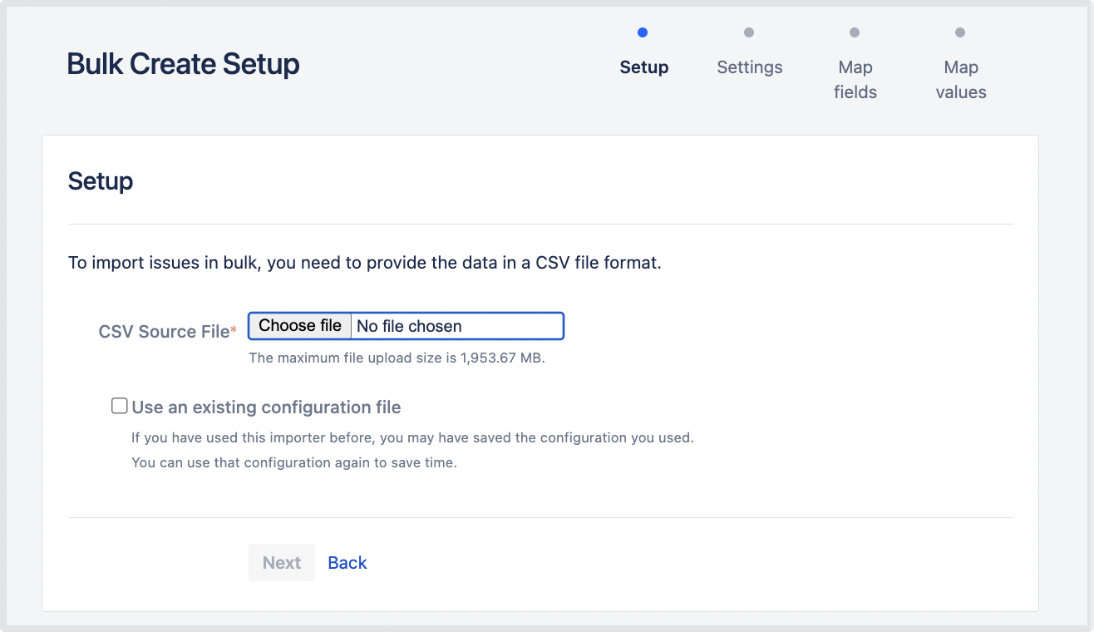Click the 'To import issues in bulk' instruction text

[x=364, y=263]
